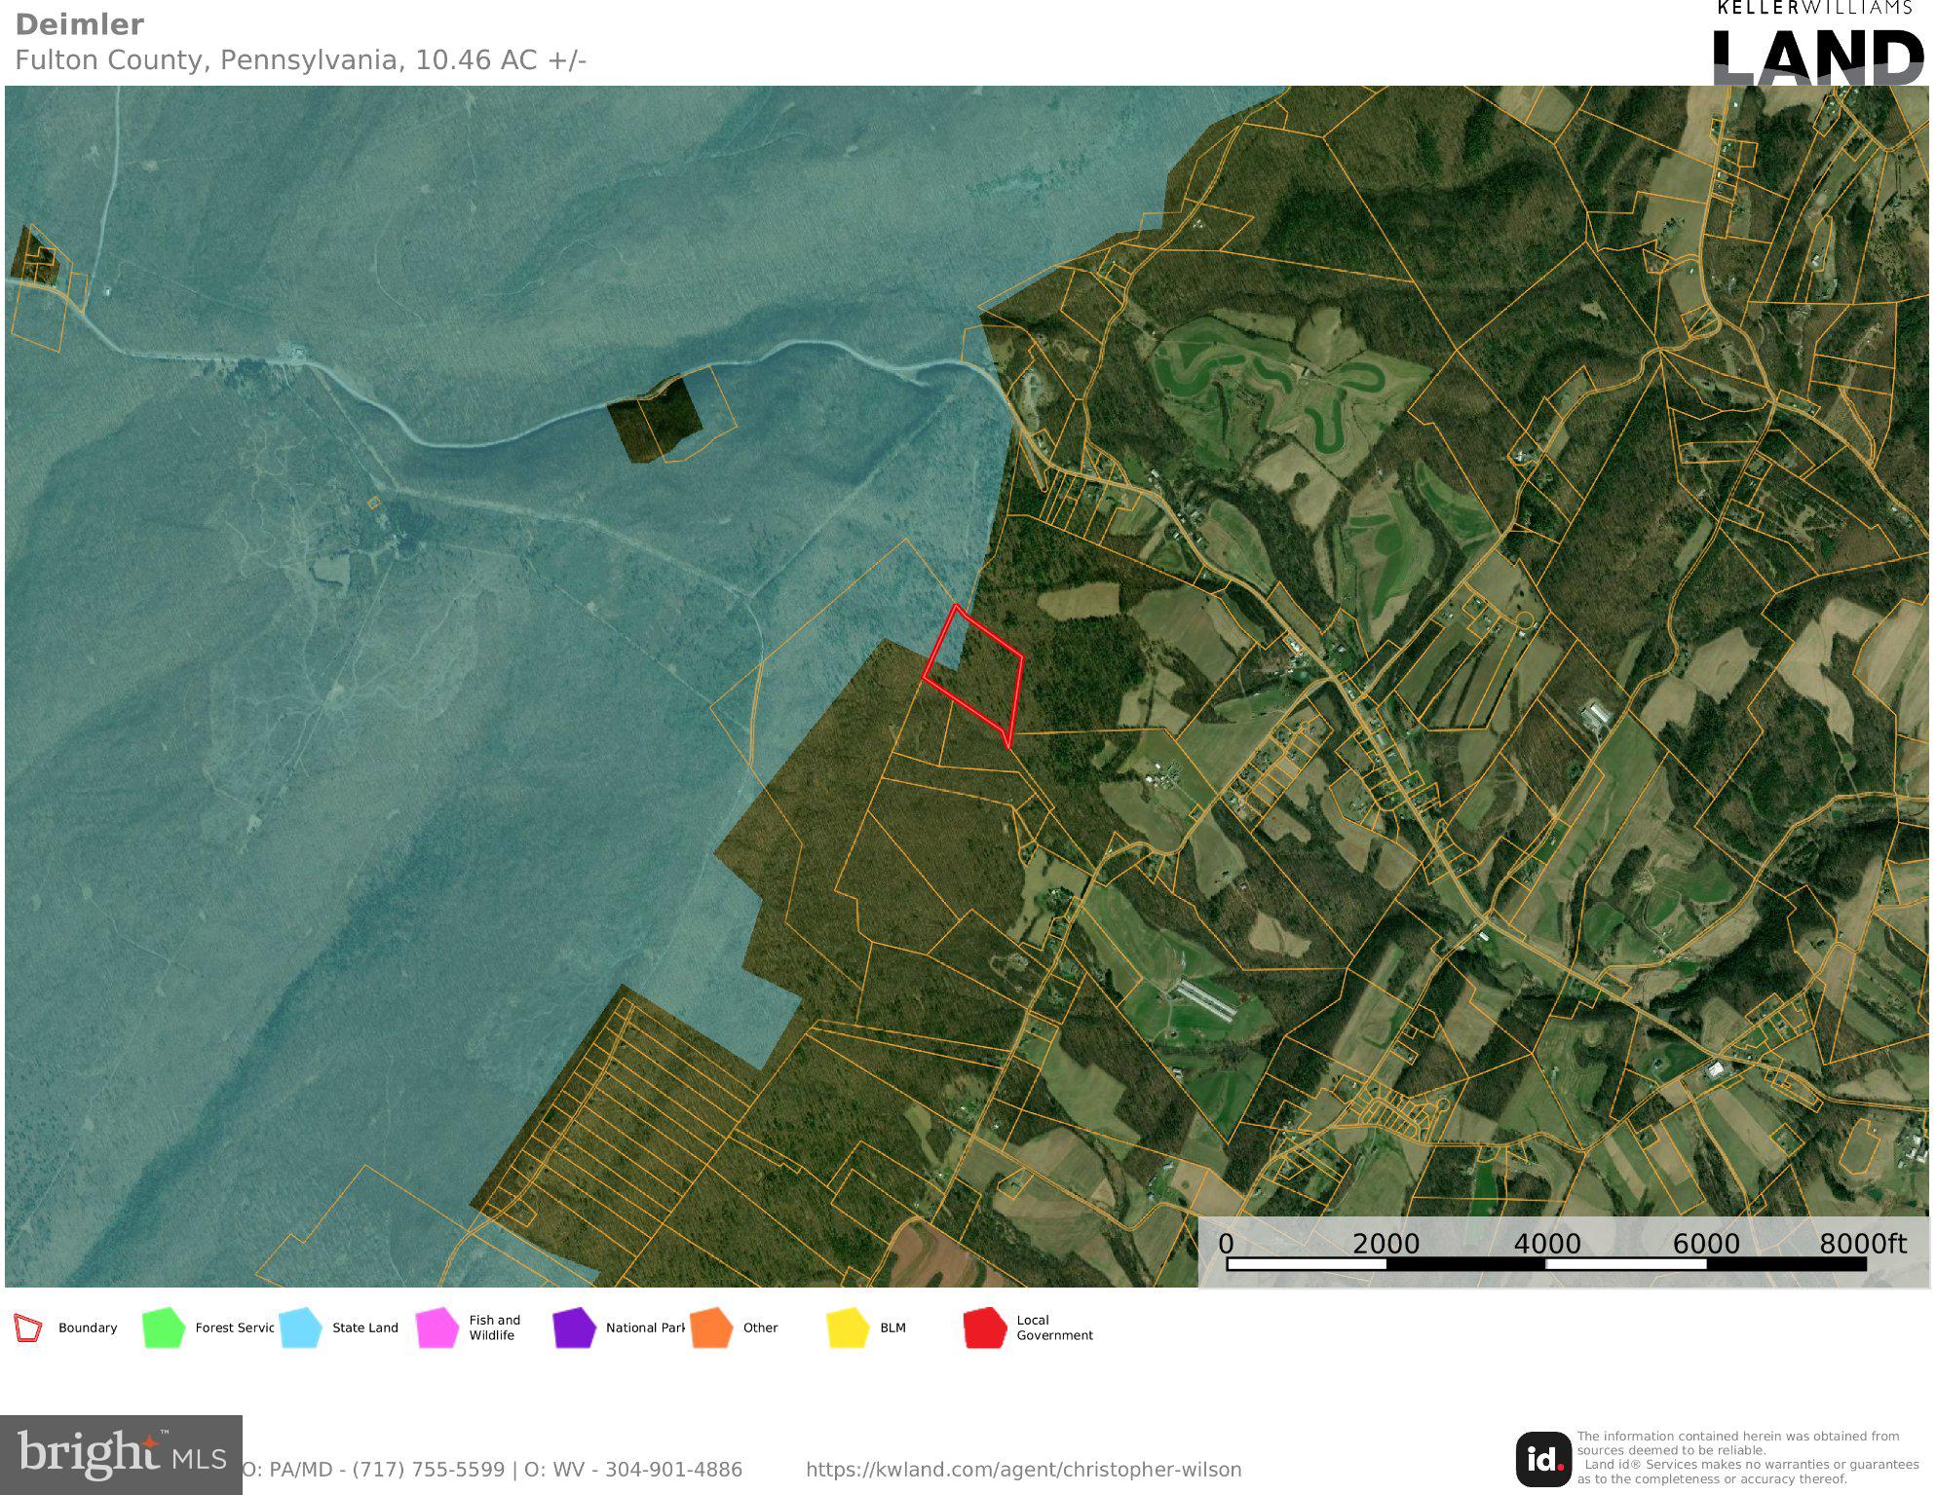The image size is (1936, 1495).
Task: Click the orange Other legend swatch
Action: point(711,1327)
